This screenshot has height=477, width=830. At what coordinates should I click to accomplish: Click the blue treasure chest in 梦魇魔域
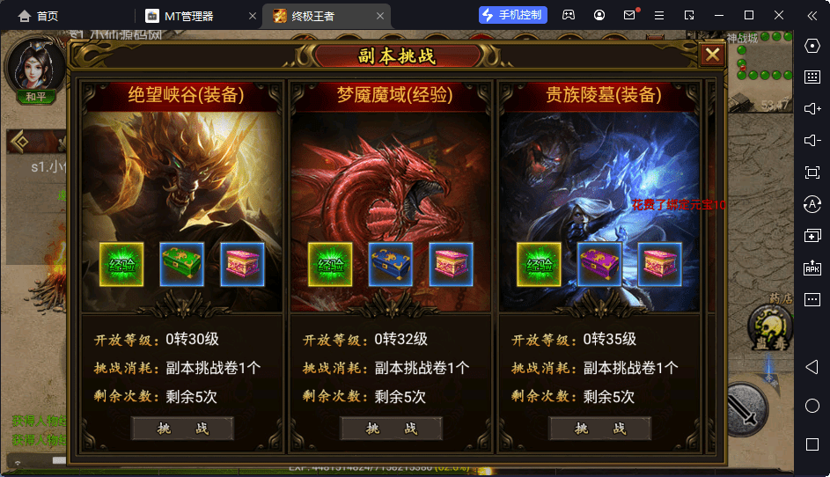390,264
